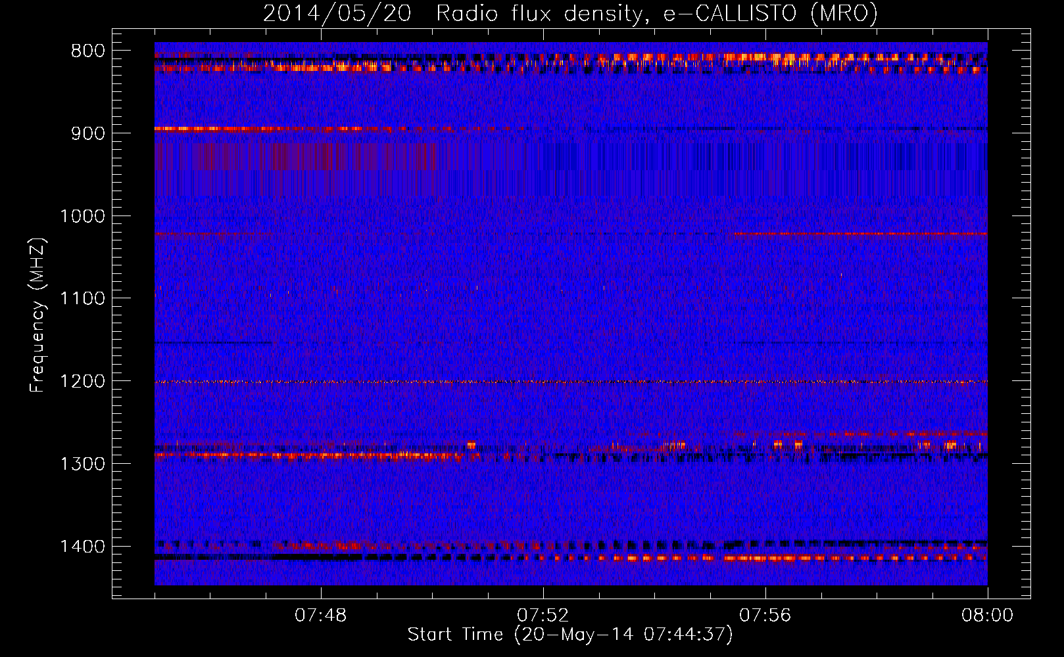Image resolution: width=1064 pixels, height=657 pixels.
Task: Click the 'Start Time (20-May-14 07:44:37)' label
Action: pyautogui.click(x=569, y=635)
